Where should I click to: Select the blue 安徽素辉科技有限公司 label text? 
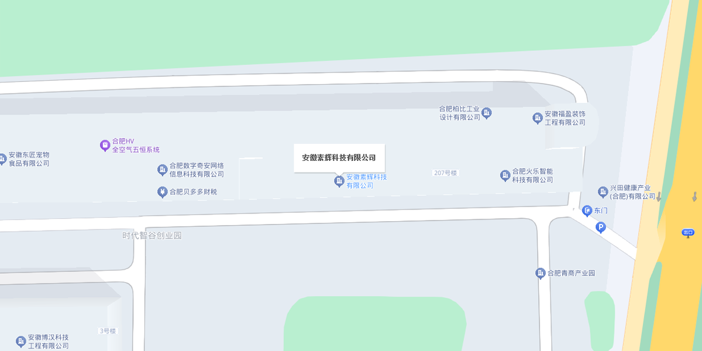[x=366, y=181]
